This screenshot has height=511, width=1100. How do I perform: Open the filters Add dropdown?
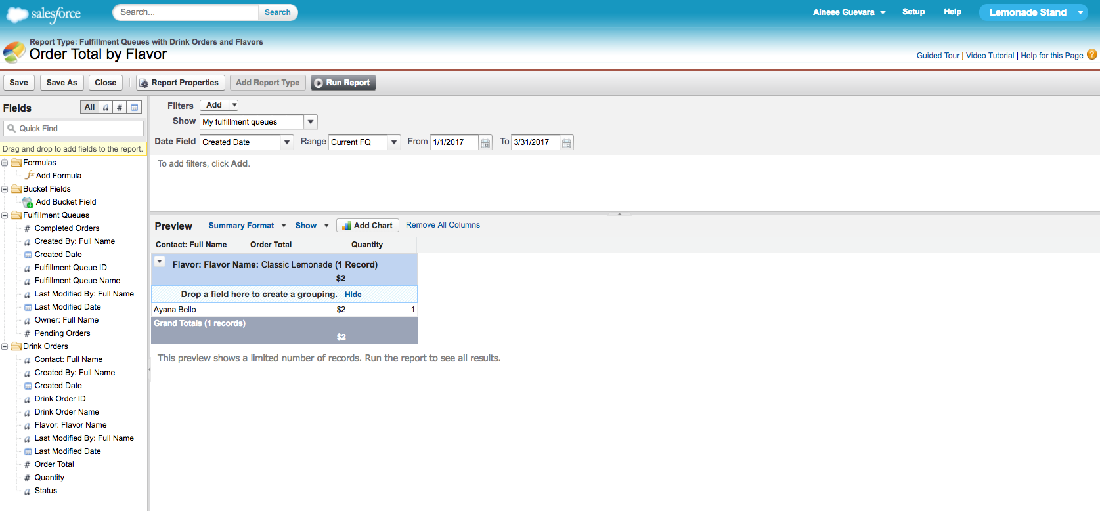[x=219, y=105]
